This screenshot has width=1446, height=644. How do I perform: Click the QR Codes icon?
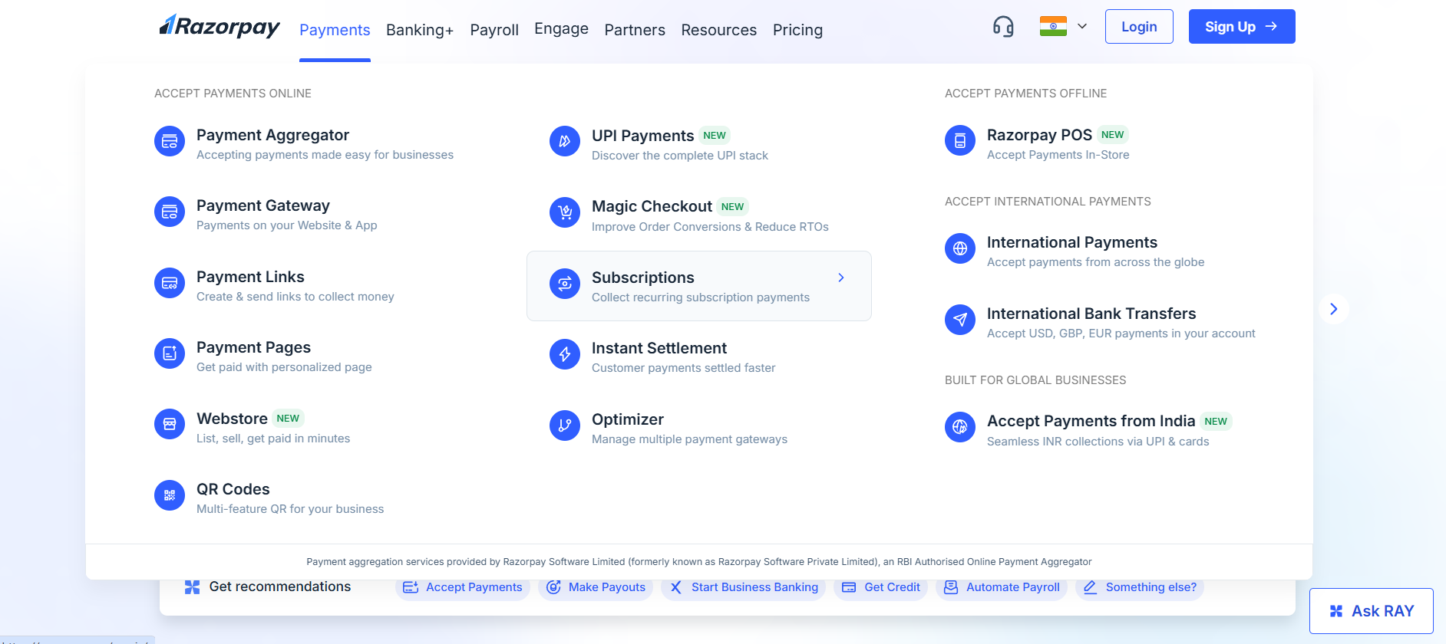tap(170, 495)
